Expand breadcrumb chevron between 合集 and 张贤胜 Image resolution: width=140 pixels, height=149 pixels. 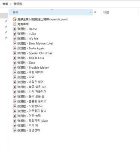[x=11, y=4]
